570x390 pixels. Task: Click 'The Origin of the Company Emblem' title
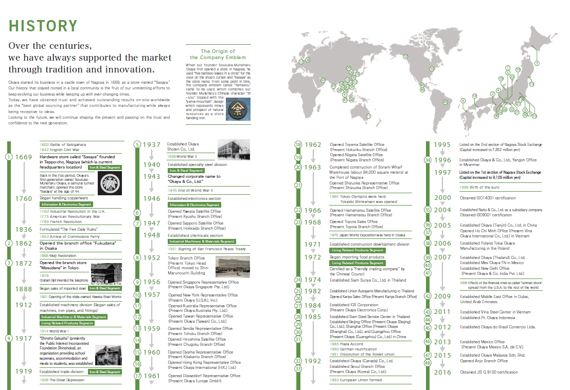point(218,54)
